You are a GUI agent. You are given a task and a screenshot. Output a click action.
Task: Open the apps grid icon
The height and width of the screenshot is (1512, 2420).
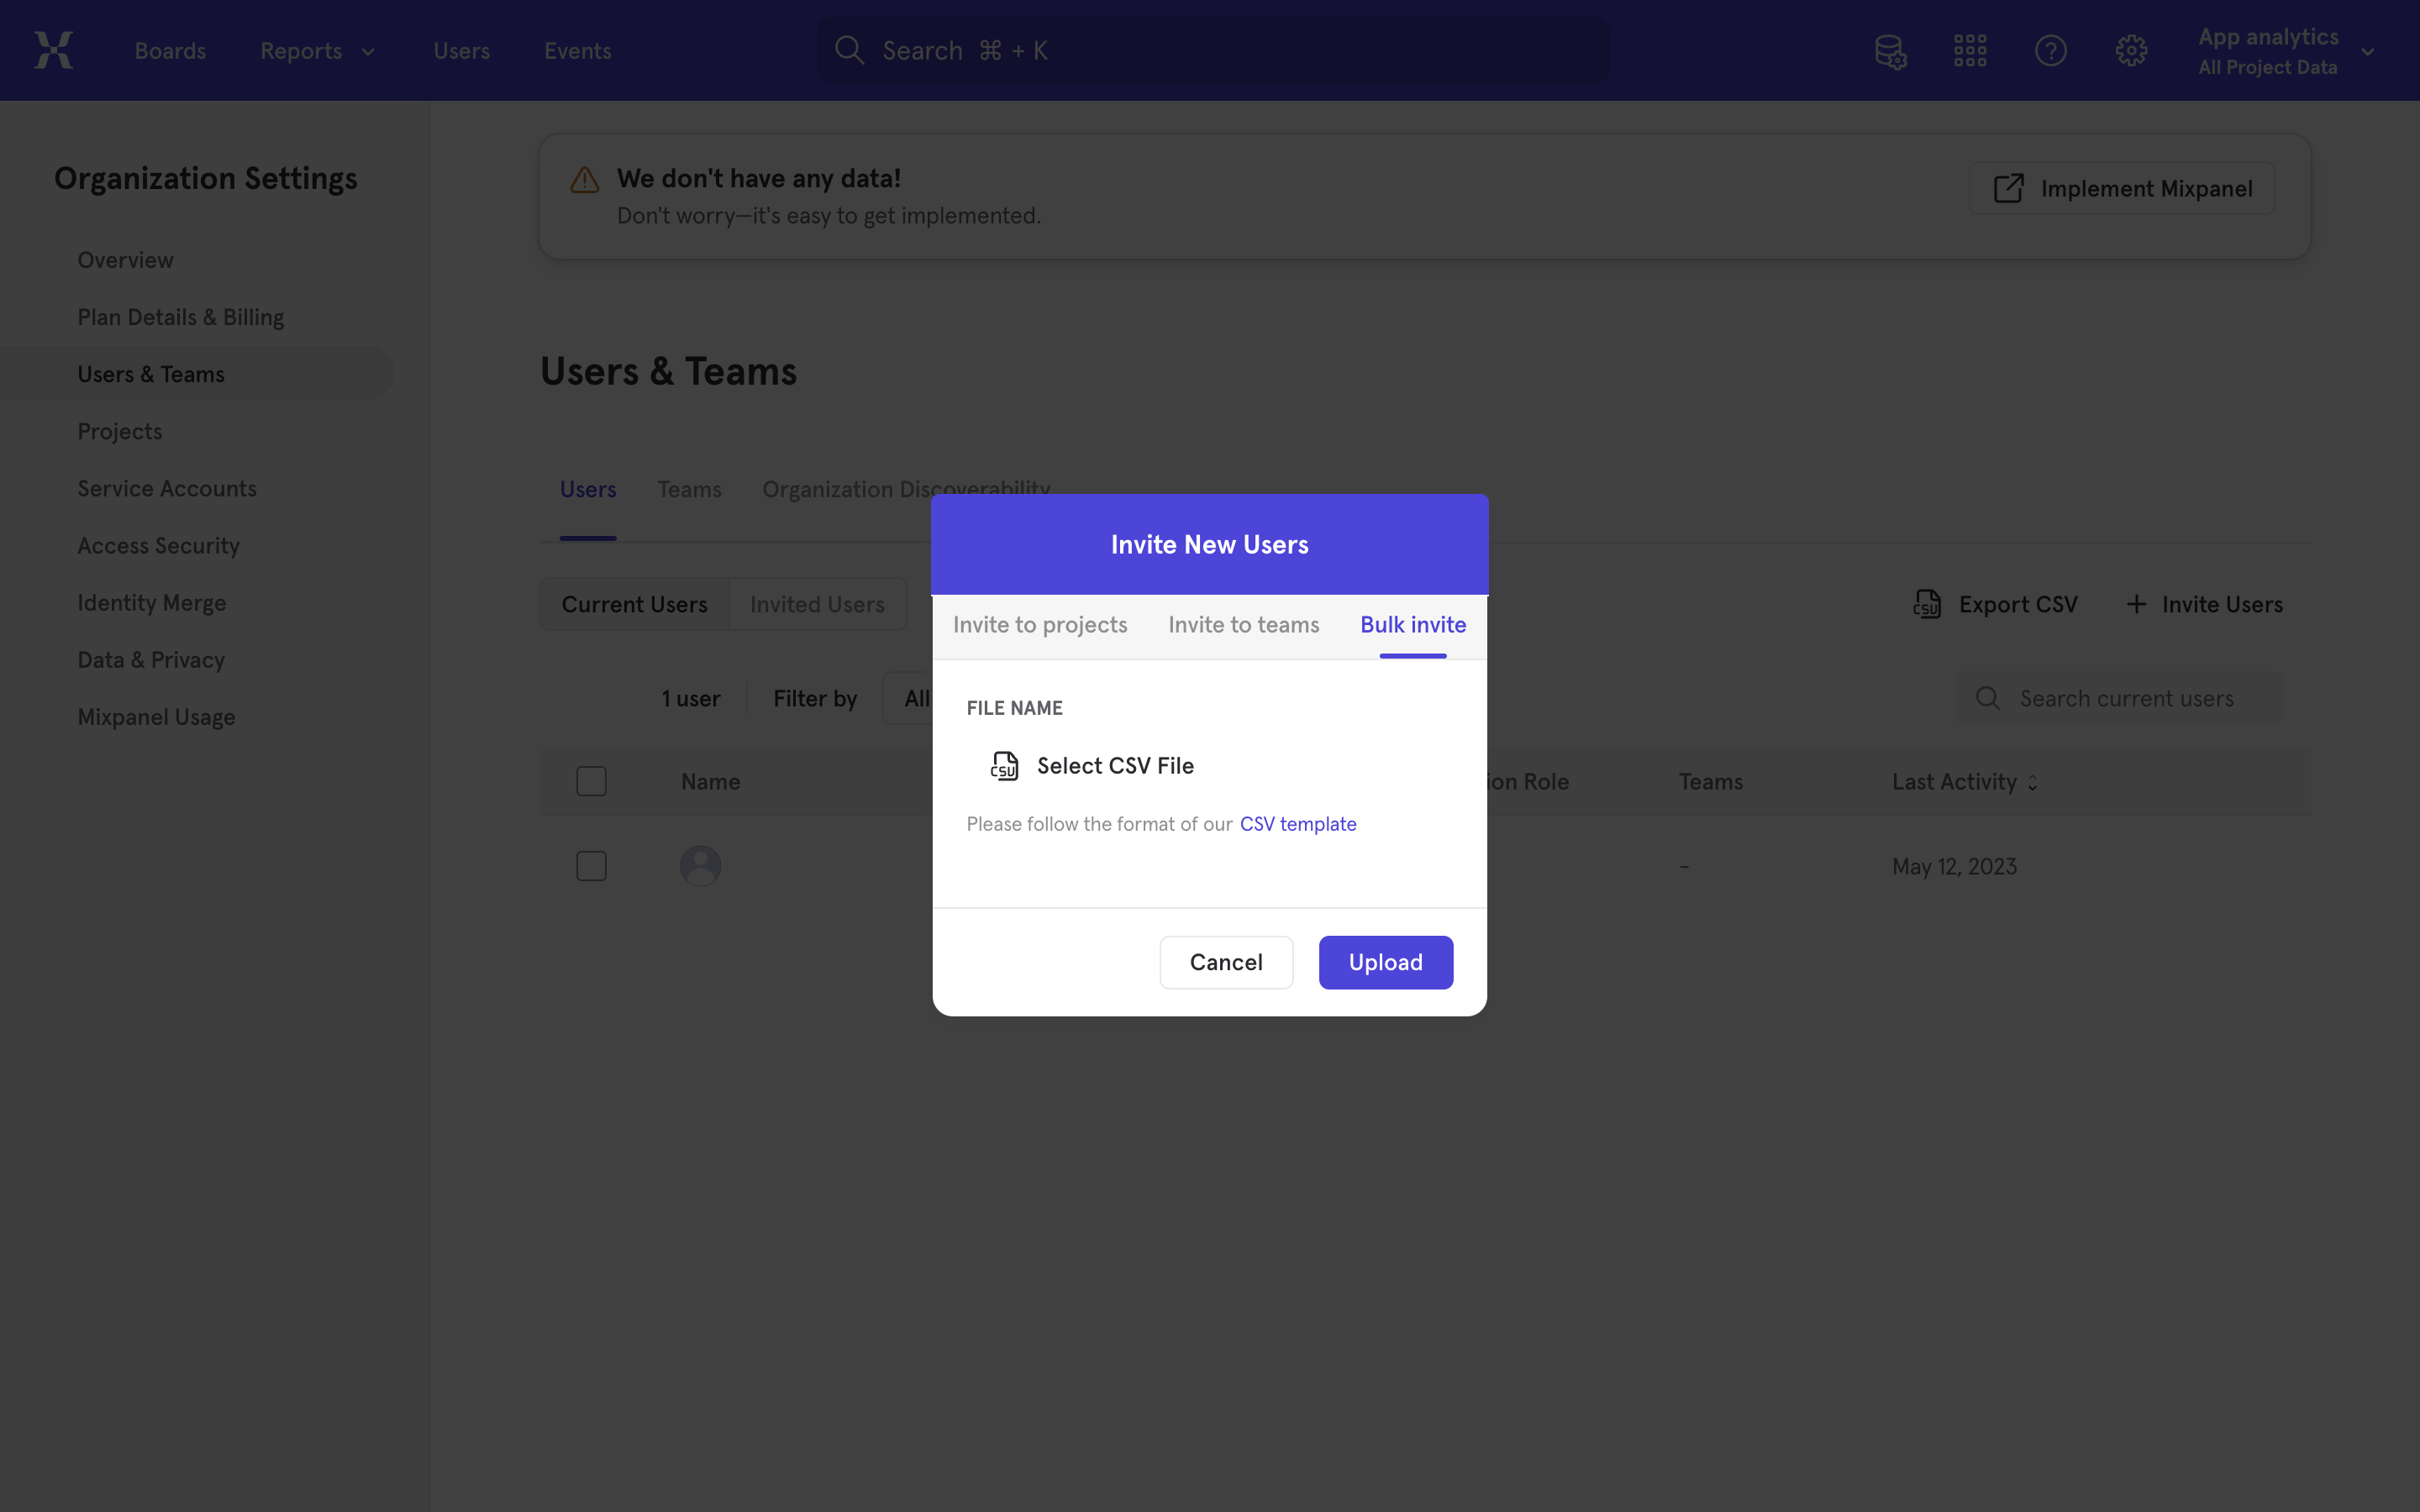pos(1970,50)
